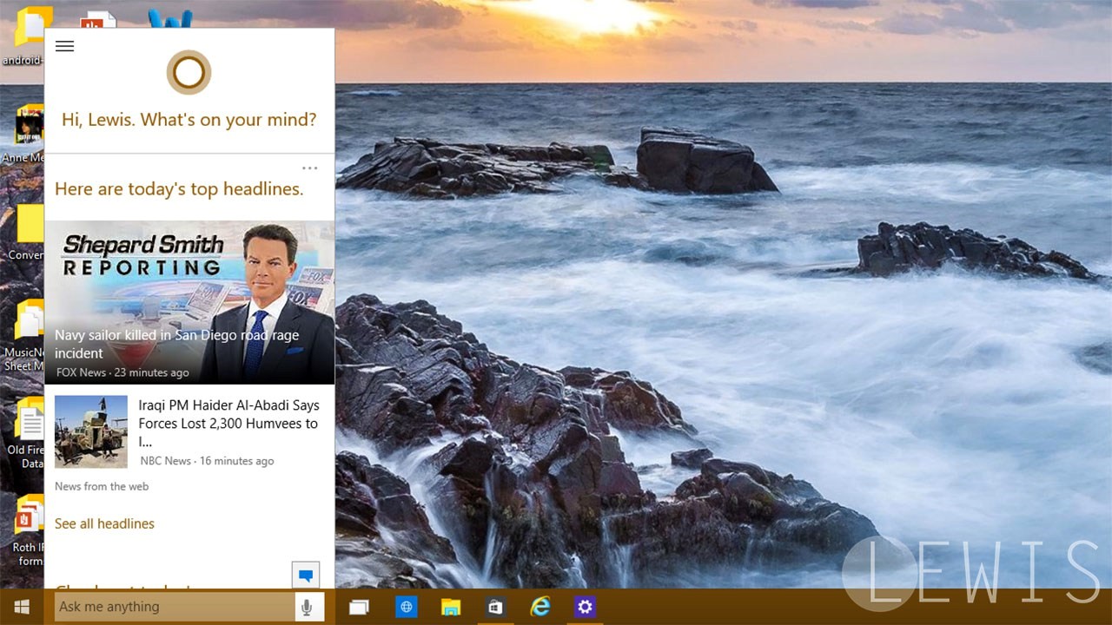Open File Explorer from the taskbar
This screenshot has height=625, width=1112.
pos(450,607)
